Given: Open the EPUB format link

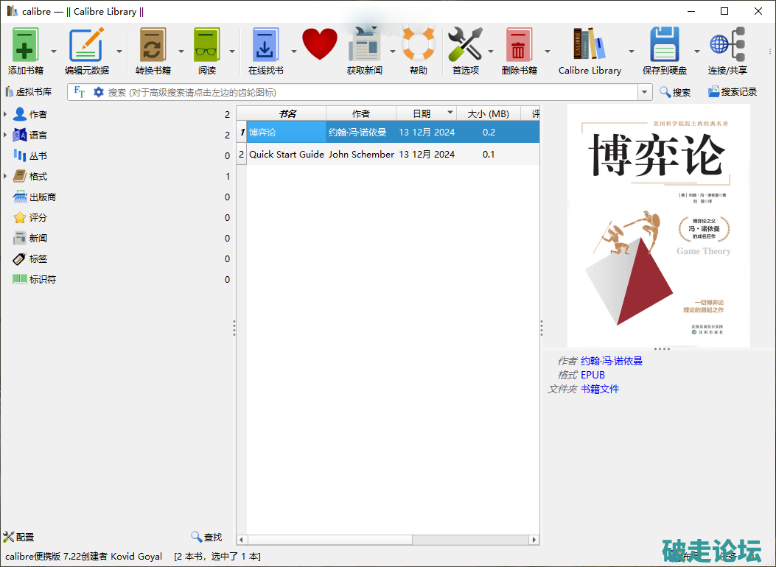Looking at the screenshot, I should tap(593, 375).
